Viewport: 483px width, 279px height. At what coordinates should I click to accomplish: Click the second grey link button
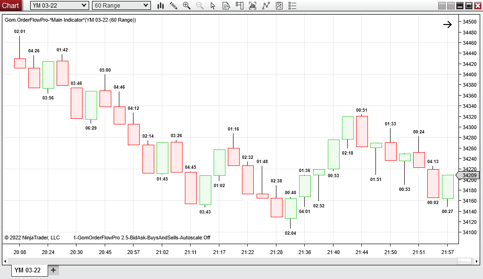[x=450, y=6]
